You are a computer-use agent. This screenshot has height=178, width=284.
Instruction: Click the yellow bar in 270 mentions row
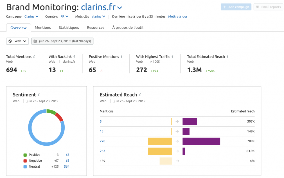point(160,141)
